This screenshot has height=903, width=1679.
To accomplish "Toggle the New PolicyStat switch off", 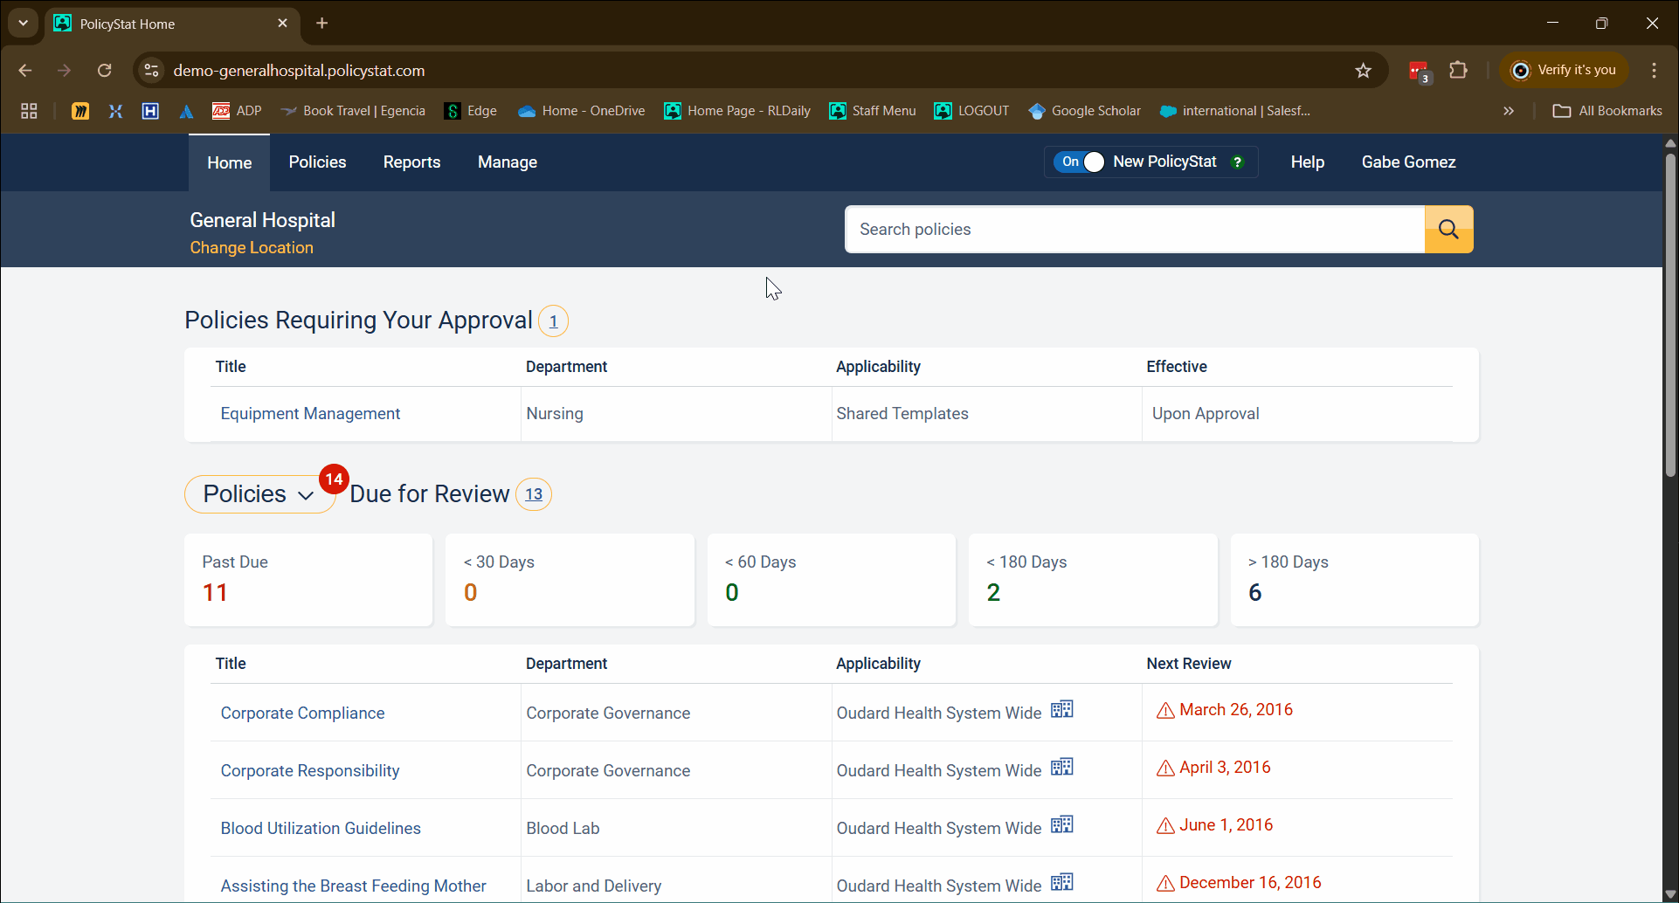I will (1081, 162).
